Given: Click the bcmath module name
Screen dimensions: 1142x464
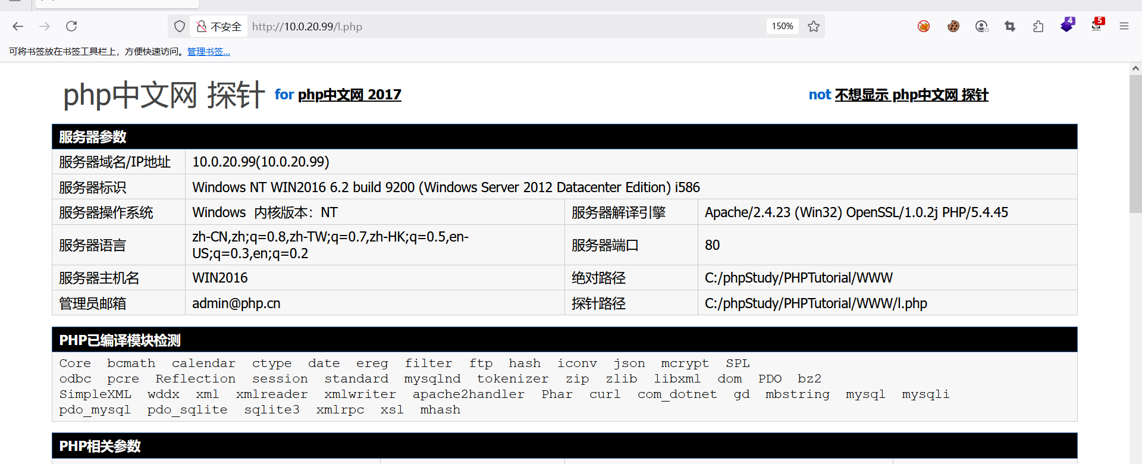Looking at the screenshot, I should (131, 363).
